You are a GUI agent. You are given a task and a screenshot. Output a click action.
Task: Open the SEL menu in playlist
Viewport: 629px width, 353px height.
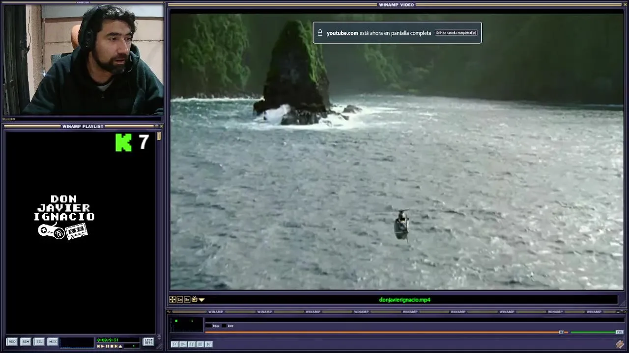39,342
